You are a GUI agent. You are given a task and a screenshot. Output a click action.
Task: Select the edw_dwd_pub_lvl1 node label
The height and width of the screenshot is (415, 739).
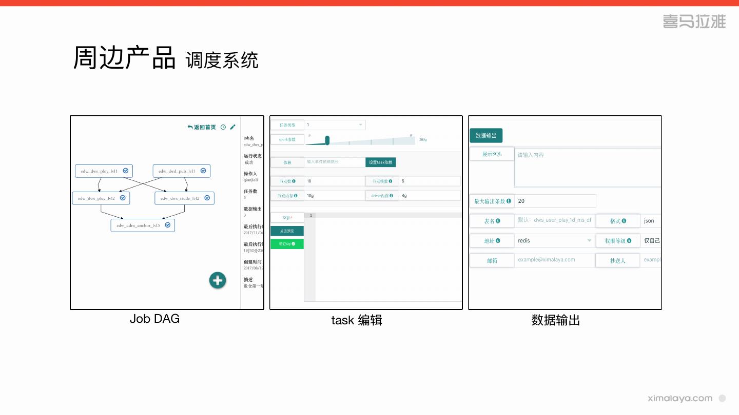(177, 171)
